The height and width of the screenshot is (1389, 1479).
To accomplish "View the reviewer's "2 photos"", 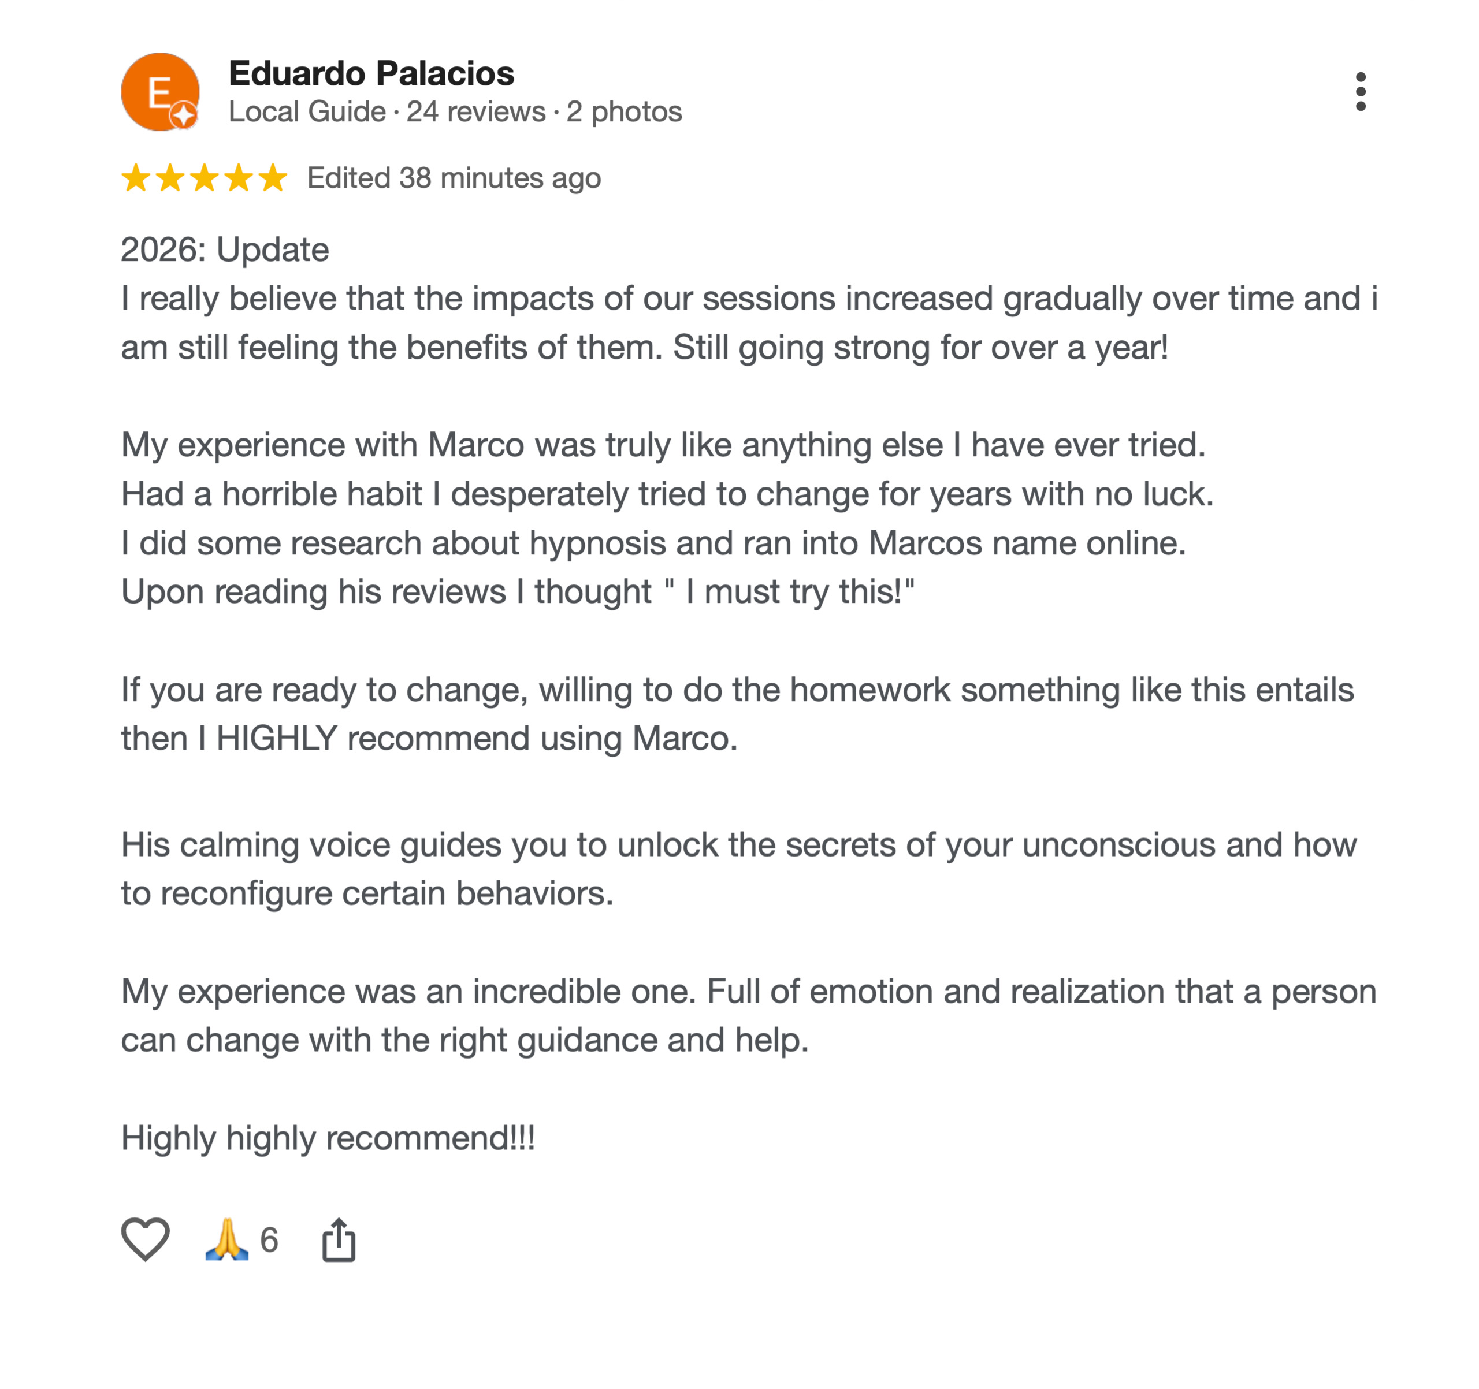I will 624,111.
